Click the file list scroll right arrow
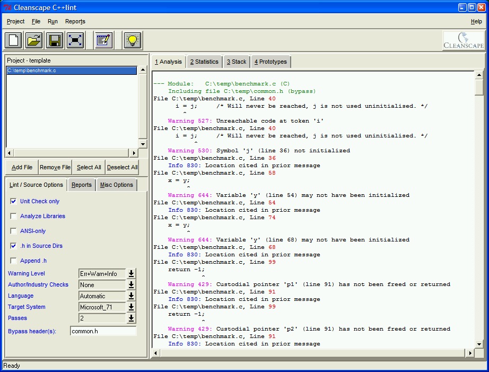The width and height of the screenshot is (489, 372). click(x=134, y=153)
